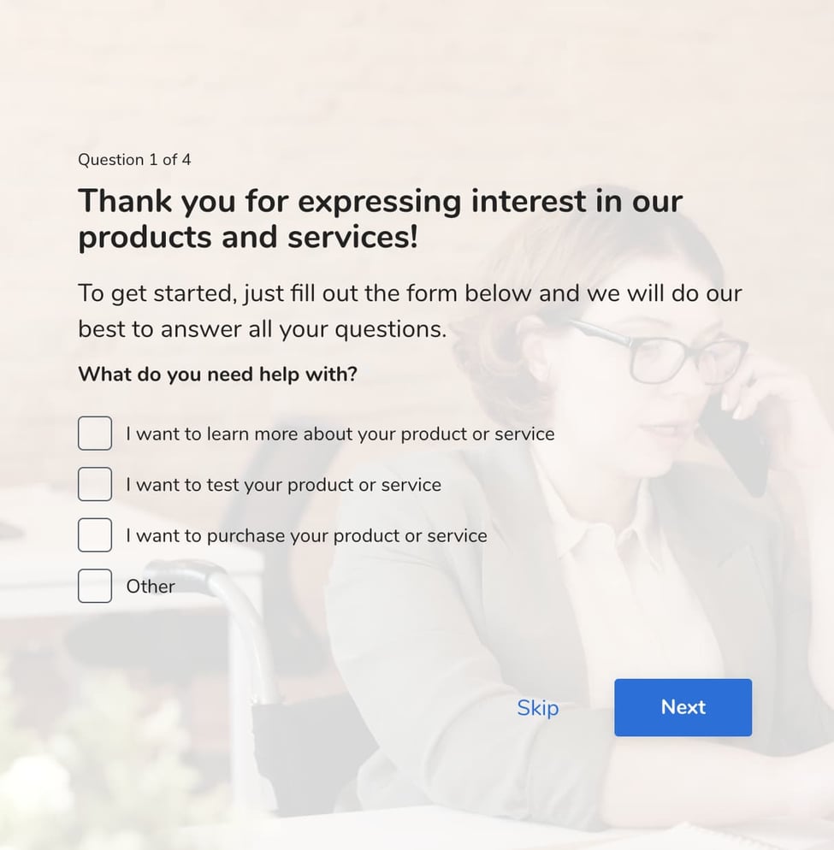This screenshot has width=834, height=850.
Task: Toggle the Other checkbox
Action: tap(95, 587)
